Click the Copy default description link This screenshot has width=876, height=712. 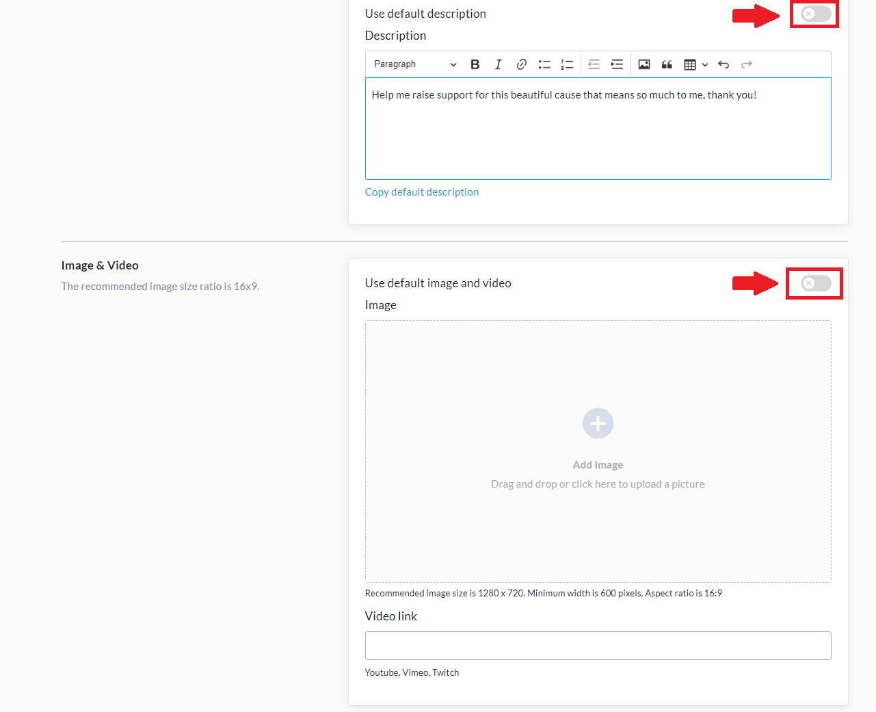pos(421,192)
